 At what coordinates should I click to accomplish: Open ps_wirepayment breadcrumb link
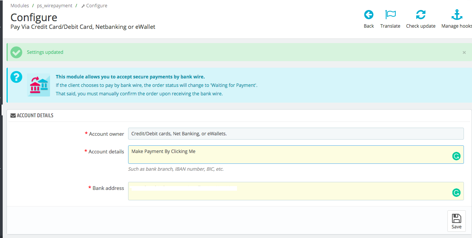pyautogui.click(x=55, y=6)
